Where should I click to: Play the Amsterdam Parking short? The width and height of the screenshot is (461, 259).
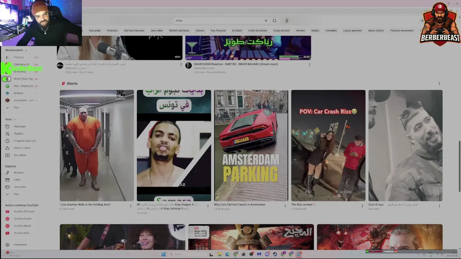click(251, 145)
